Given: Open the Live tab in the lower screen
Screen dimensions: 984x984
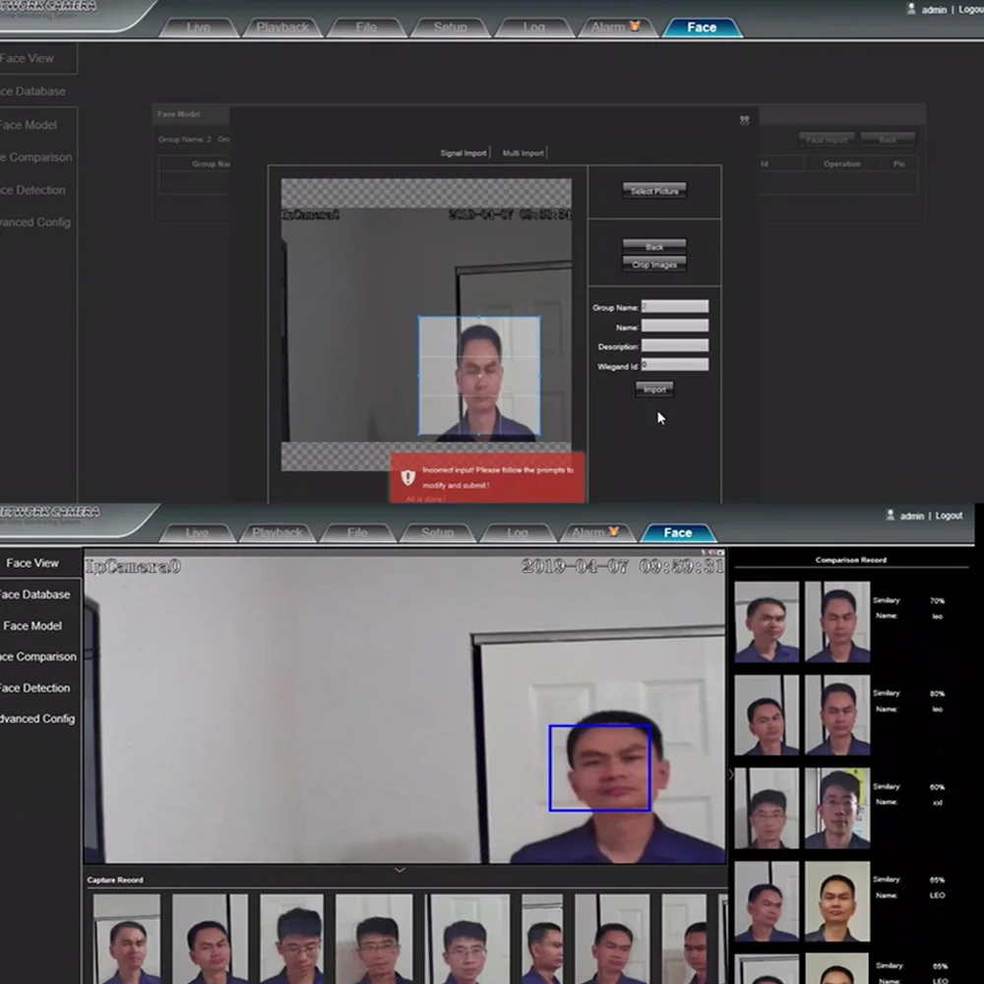Looking at the screenshot, I should pos(197,532).
